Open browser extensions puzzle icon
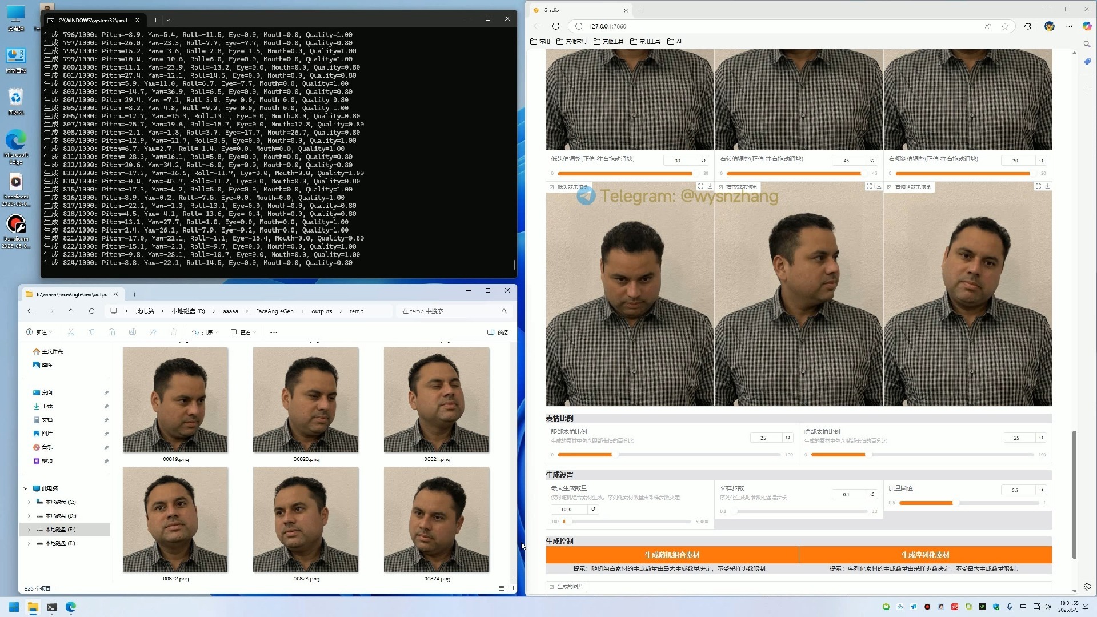 pos(1028,26)
